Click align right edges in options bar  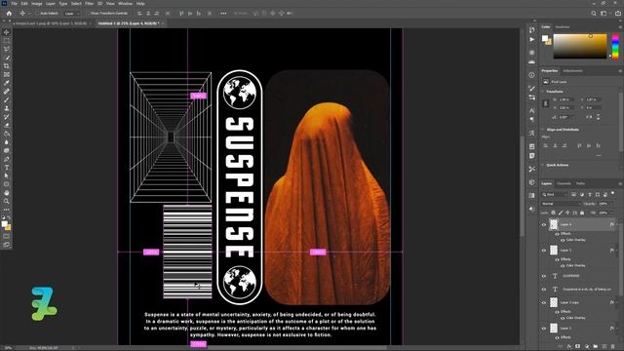(x=157, y=13)
